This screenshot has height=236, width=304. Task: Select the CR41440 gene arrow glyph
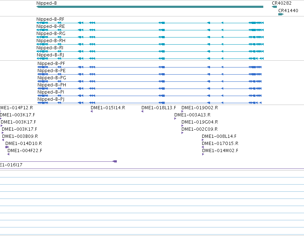click(x=281, y=14)
